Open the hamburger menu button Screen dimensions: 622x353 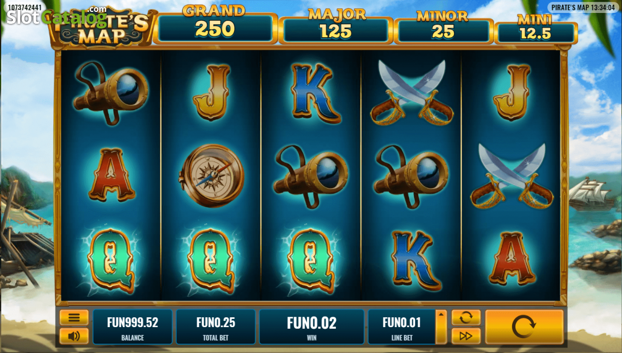74,317
